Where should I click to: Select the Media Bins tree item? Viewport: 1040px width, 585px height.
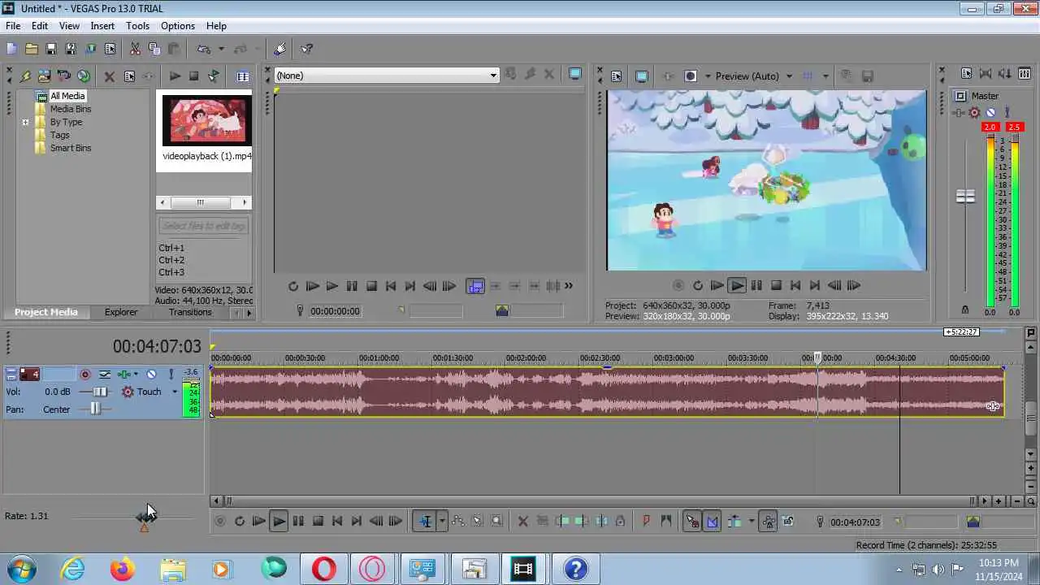pyautogui.click(x=71, y=109)
